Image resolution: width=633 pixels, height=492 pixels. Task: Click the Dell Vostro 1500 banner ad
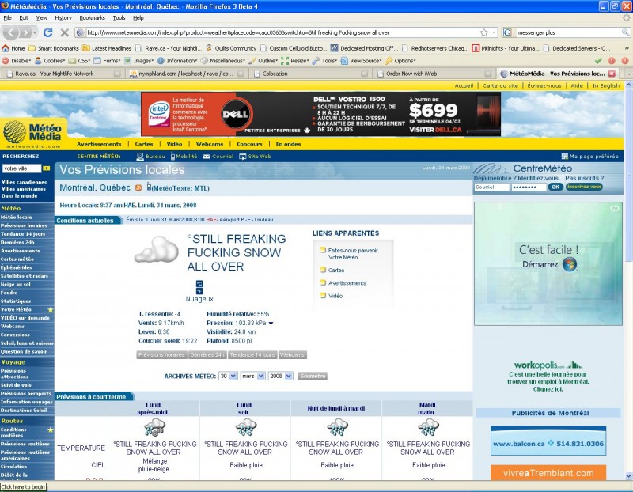321,114
